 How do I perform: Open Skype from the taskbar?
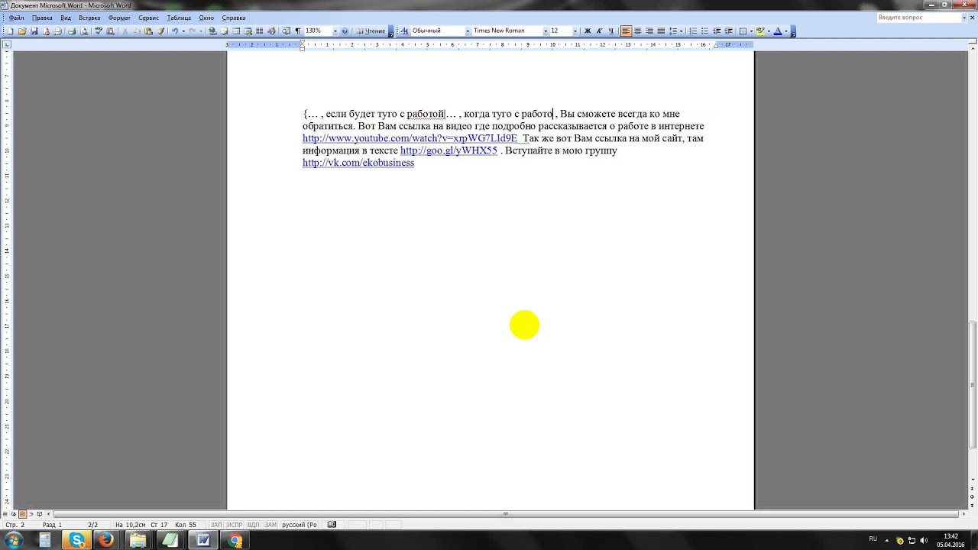(x=77, y=540)
